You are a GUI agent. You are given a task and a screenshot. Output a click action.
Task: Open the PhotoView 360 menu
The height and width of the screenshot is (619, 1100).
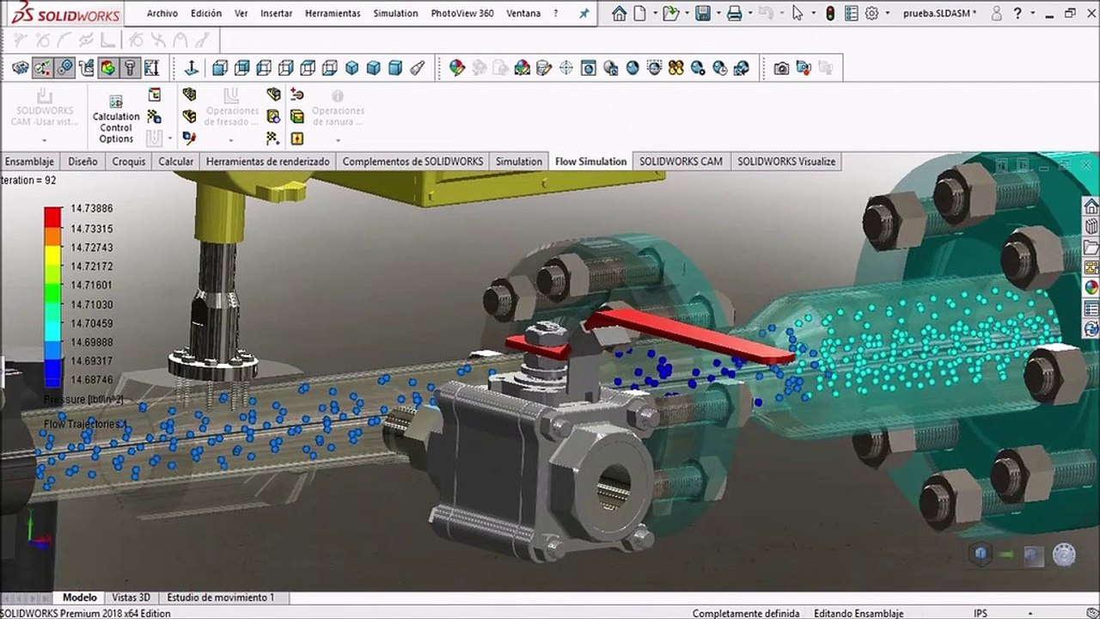click(462, 14)
